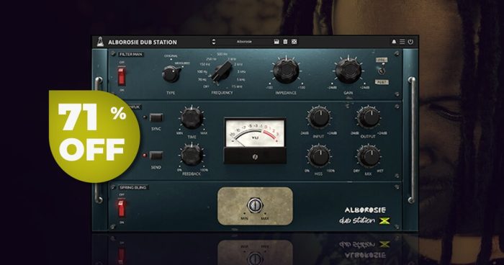Viewport: 504px width, 265px height.
Task: Click the Dry/Wet Mix knob
Action: pyautogui.click(x=369, y=156)
